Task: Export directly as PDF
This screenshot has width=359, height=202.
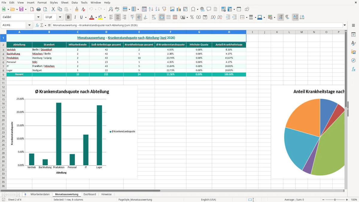Action: click(x=32, y=9)
